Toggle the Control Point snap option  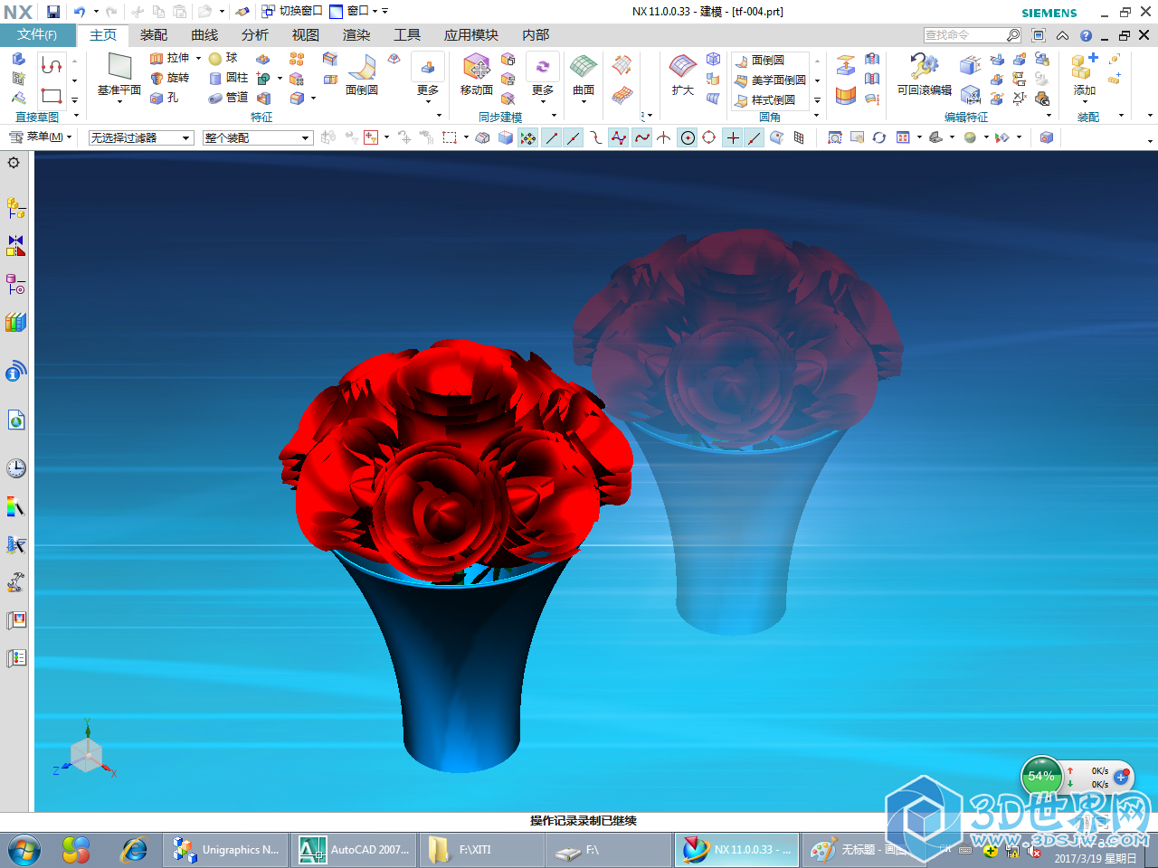point(596,137)
